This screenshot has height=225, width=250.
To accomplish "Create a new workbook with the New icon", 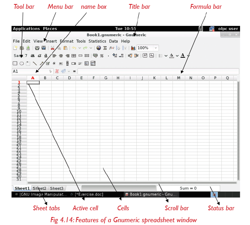I will [15, 48].
